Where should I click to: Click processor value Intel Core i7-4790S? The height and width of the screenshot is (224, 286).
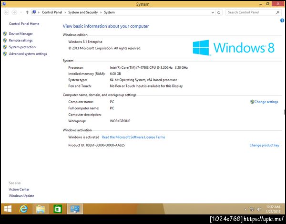click(149, 67)
